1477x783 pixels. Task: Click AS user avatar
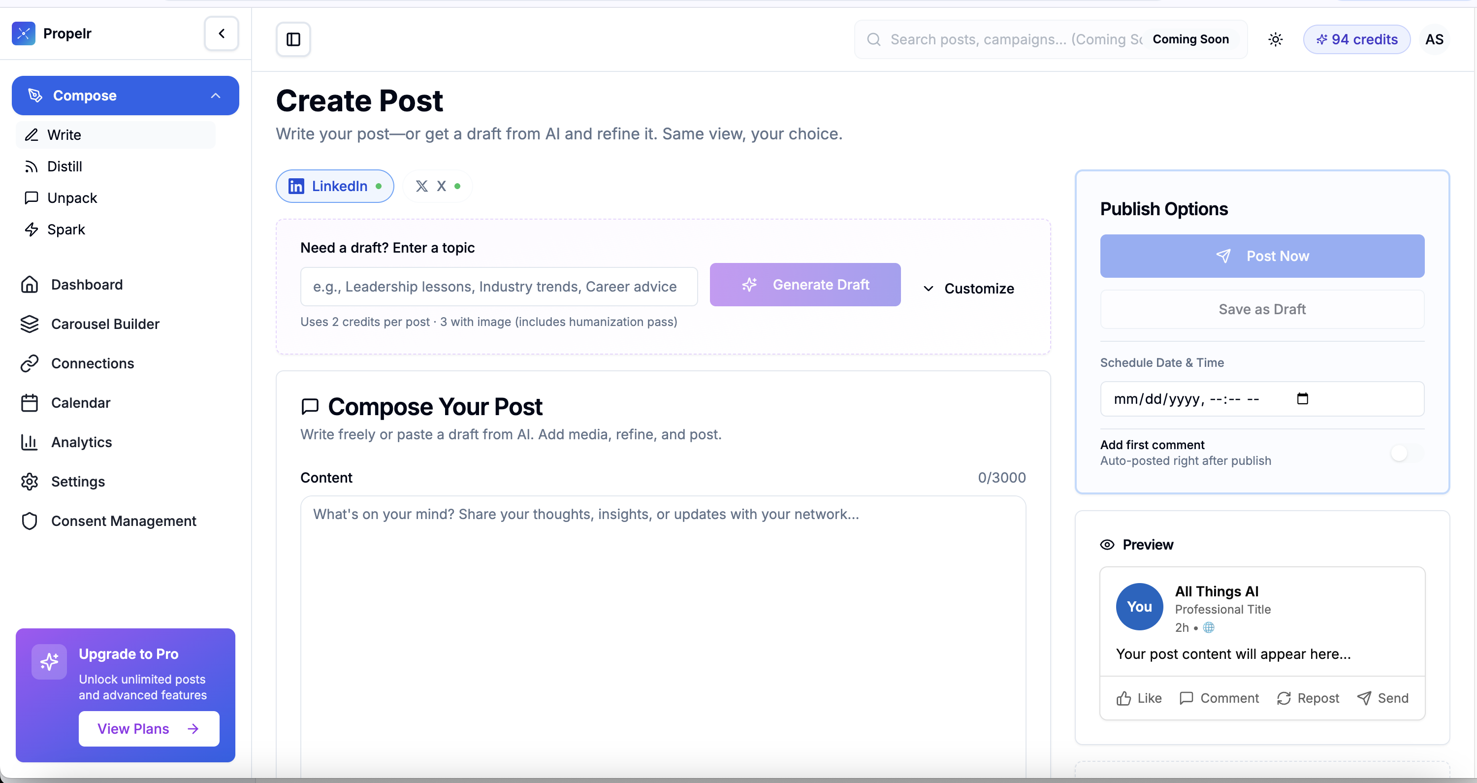1434,39
